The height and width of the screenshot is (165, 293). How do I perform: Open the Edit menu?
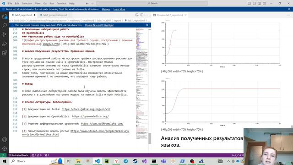coord(17,3)
